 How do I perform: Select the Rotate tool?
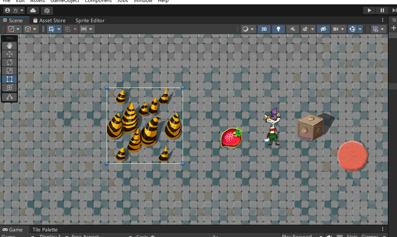coord(9,62)
